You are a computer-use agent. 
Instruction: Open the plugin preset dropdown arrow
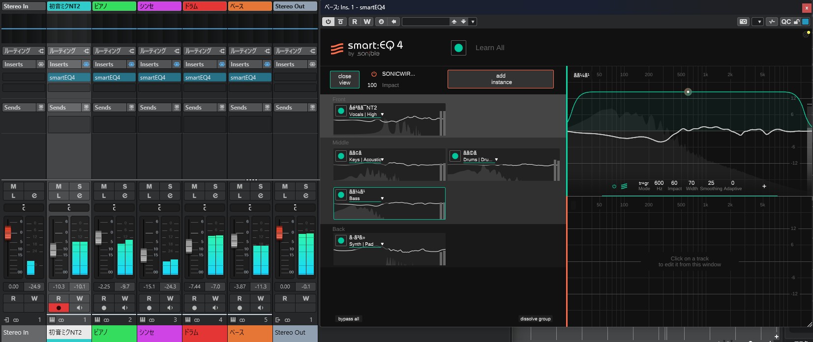tap(473, 22)
